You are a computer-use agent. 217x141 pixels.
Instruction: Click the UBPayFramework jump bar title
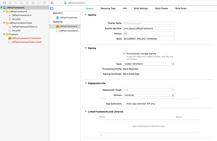pos(77,3)
